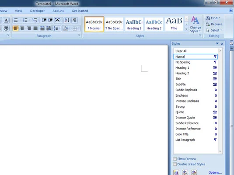The height and width of the screenshot is (175, 234).
Task: Select Strong style in the pane
Action: tap(196, 106)
